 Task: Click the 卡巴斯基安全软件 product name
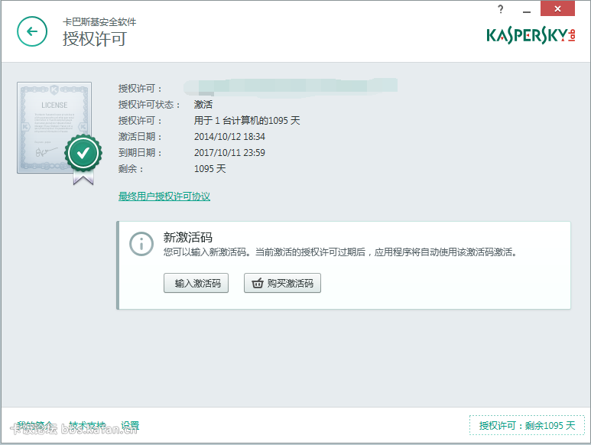coord(99,22)
